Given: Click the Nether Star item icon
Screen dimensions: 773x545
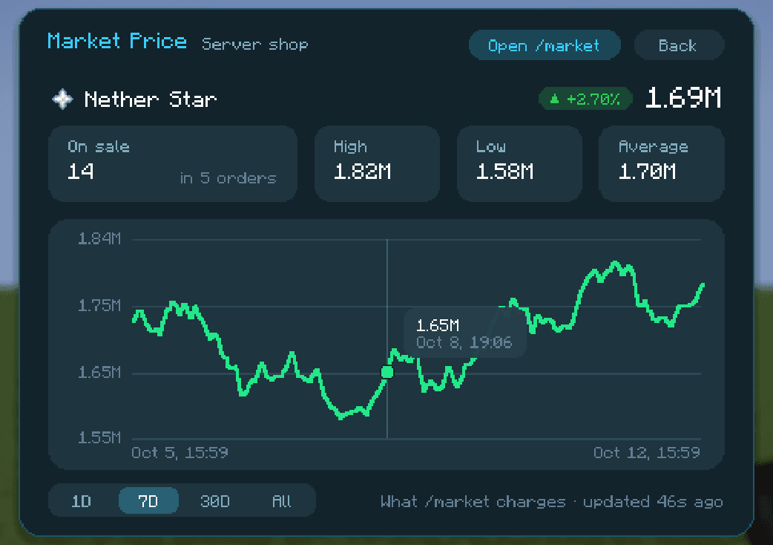Looking at the screenshot, I should point(62,99).
